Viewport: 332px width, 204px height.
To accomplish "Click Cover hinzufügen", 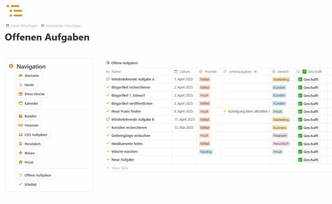I will tap(22, 26).
